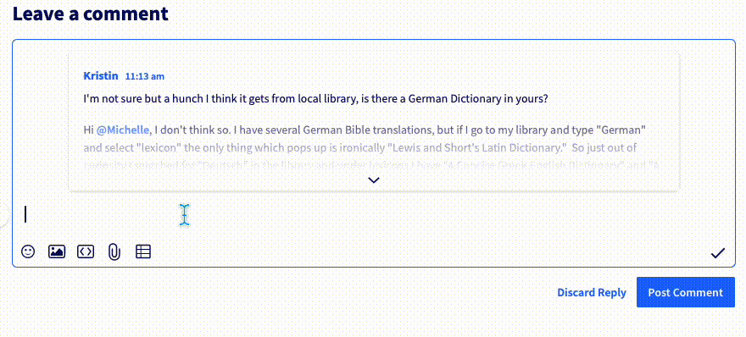
Task: Attach a file with the paperclip icon
Action: pos(114,252)
